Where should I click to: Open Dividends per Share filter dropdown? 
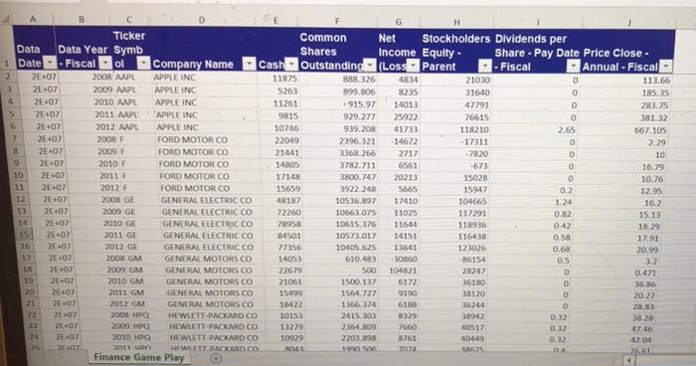click(574, 67)
